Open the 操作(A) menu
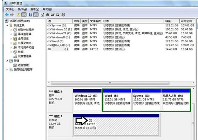198x140 pixels. coord(22,9)
